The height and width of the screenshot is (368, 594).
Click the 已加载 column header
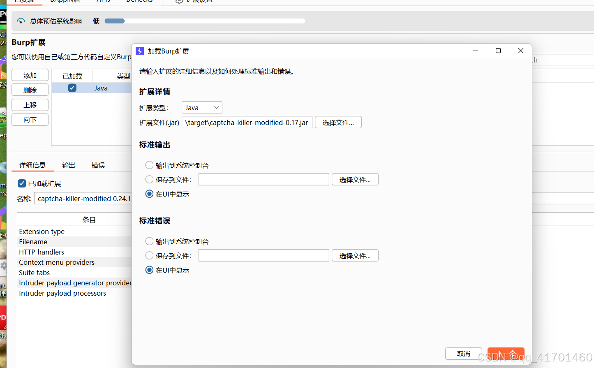pyautogui.click(x=72, y=76)
